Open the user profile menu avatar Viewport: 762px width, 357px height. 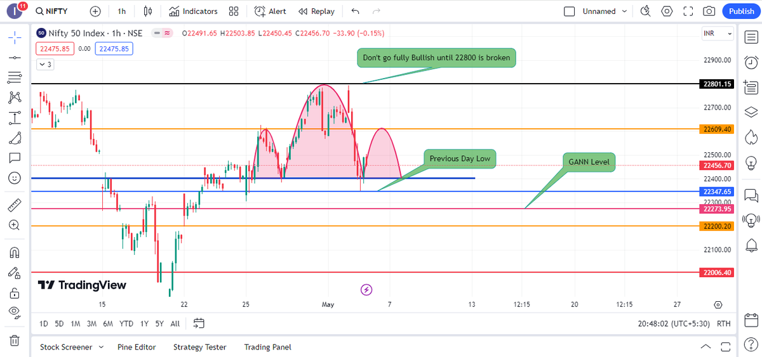15,11
